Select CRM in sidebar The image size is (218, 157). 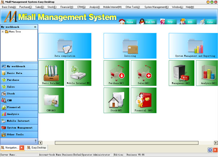[x=19, y=100]
